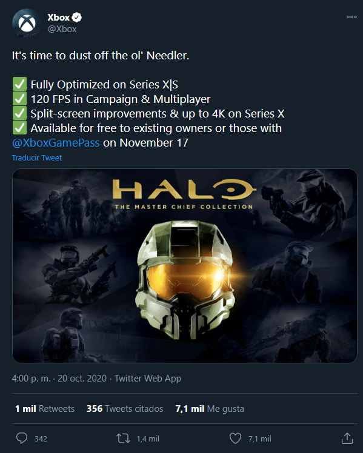Open the @Xbox handle text
The width and height of the screenshot is (363, 453).
click(62, 29)
